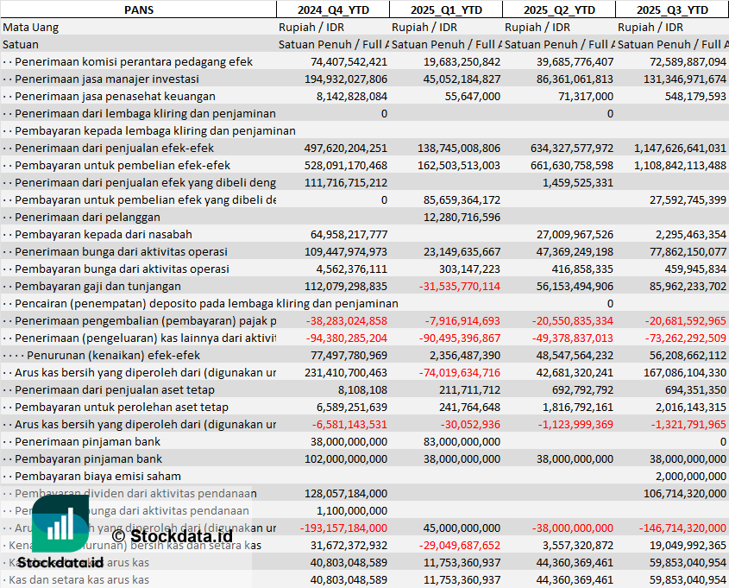
Task: Click the red value -20,681,592,965
Action: point(685,321)
